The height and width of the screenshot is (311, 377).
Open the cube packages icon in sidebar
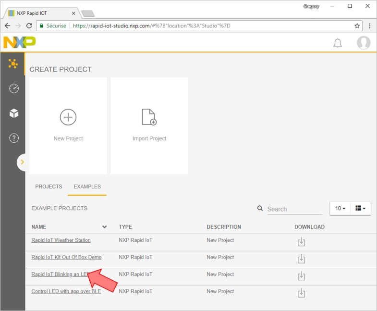[x=14, y=113]
